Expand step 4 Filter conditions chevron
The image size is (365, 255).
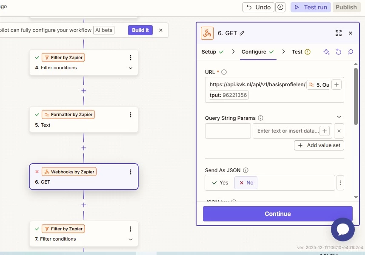[x=131, y=68]
